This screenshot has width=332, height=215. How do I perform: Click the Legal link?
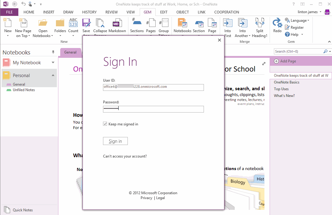[x=160, y=198]
